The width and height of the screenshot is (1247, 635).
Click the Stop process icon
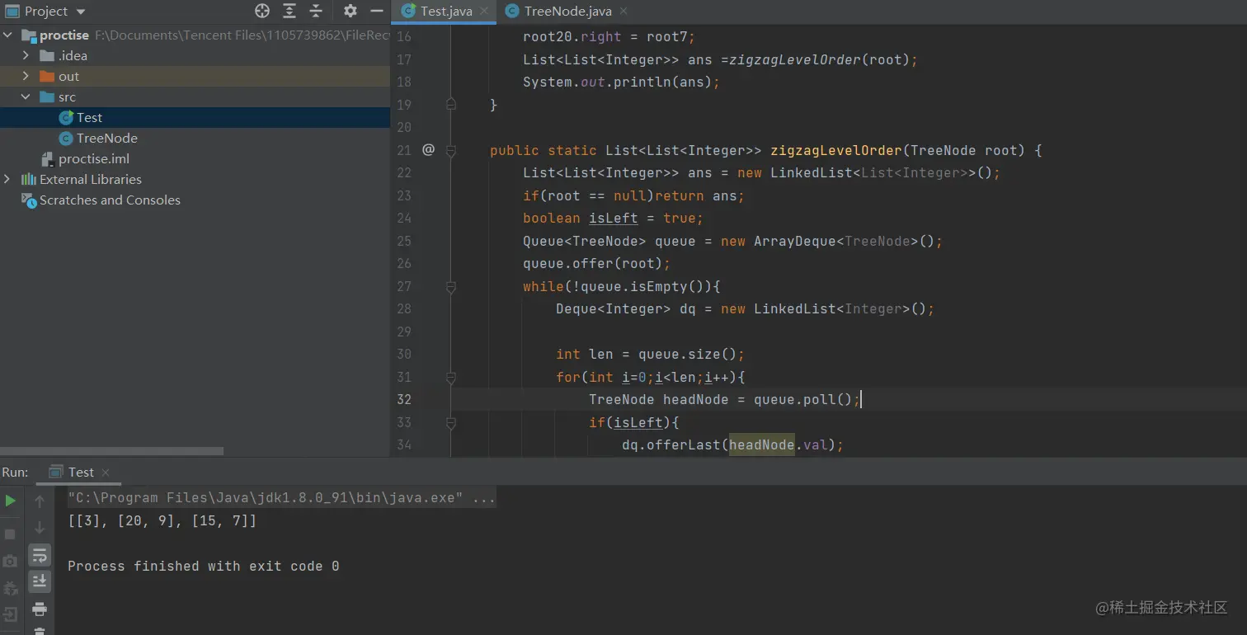[x=11, y=534]
